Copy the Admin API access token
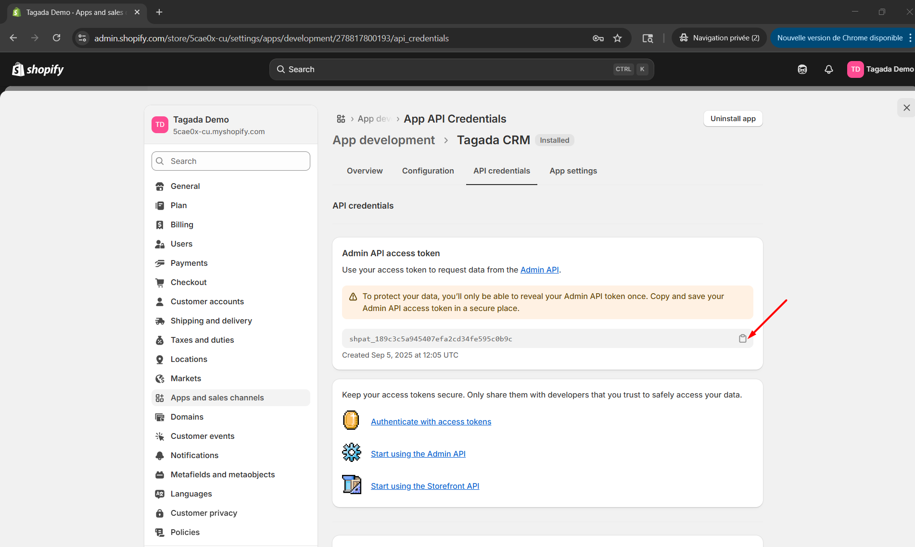Image resolution: width=915 pixels, height=547 pixels. [742, 338]
